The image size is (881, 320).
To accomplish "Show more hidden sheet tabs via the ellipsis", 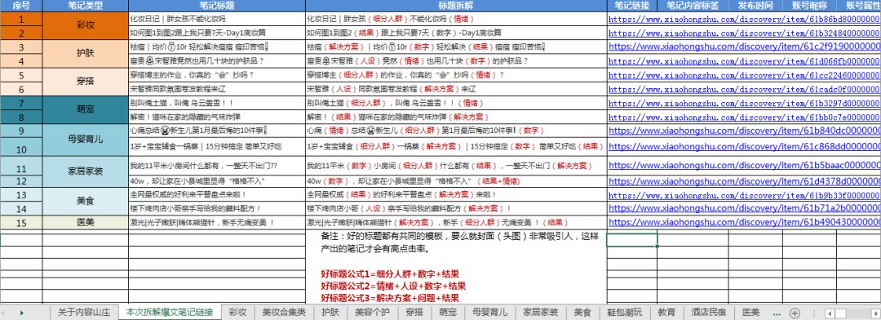I will (777, 313).
